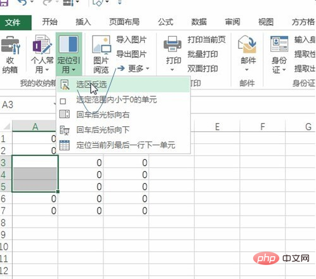The image size is (316, 279).
Task: Click cell A6 containing 0
Action: (35, 198)
